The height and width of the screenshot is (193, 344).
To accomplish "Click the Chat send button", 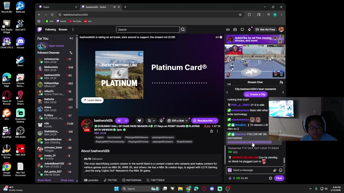I will click(279, 178).
